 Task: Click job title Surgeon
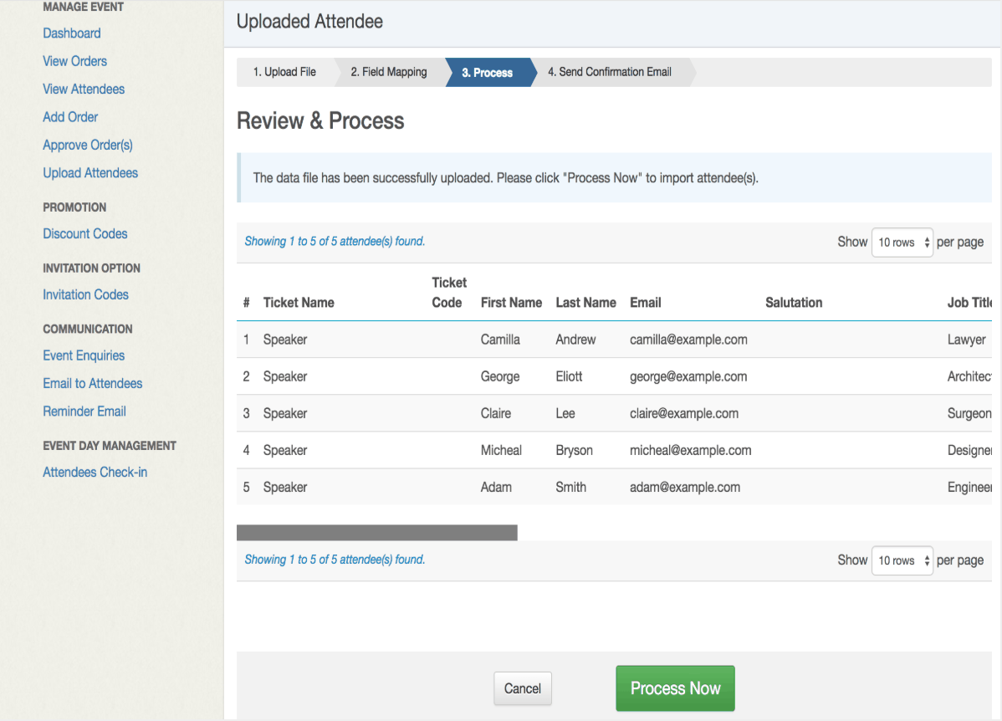point(969,413)
